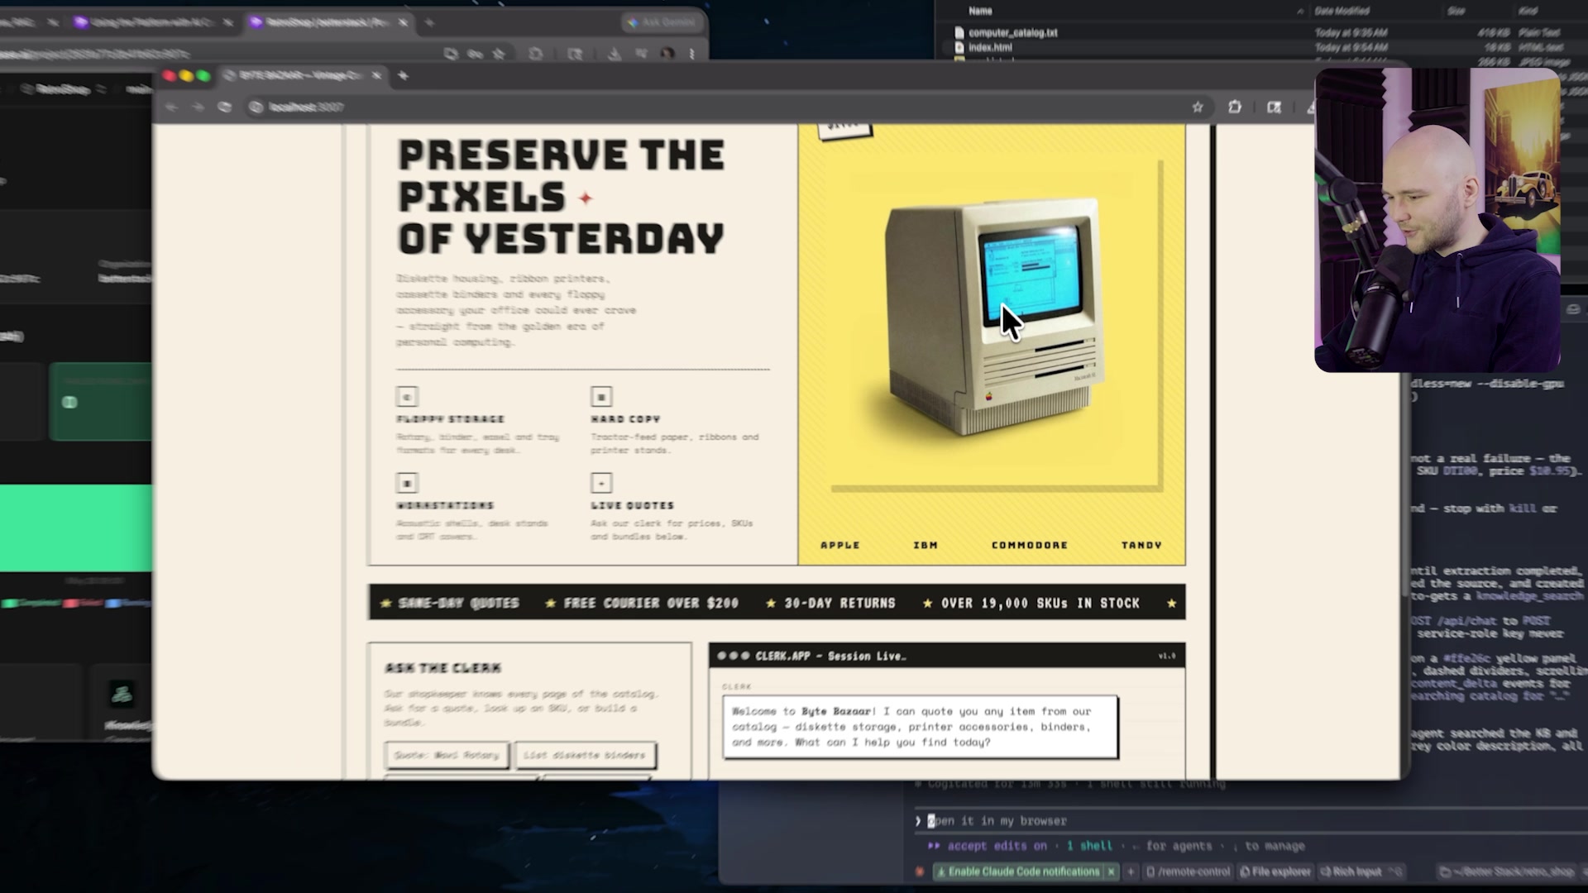Viewport: 1588px width, 893px height.
Task: Click the HARD COPY heading
Action: point(625,419)
